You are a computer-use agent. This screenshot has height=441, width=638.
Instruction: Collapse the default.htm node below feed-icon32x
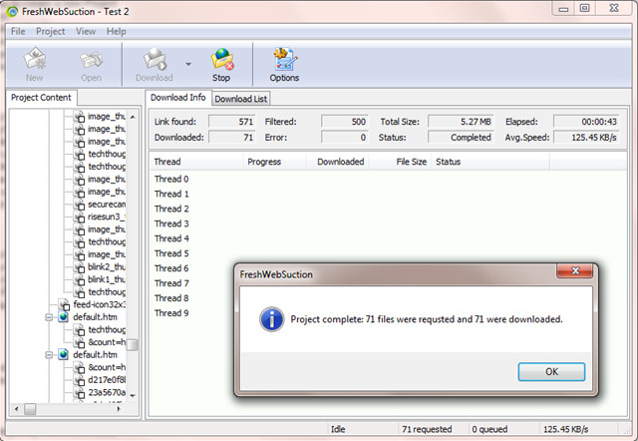coord(49,317)
